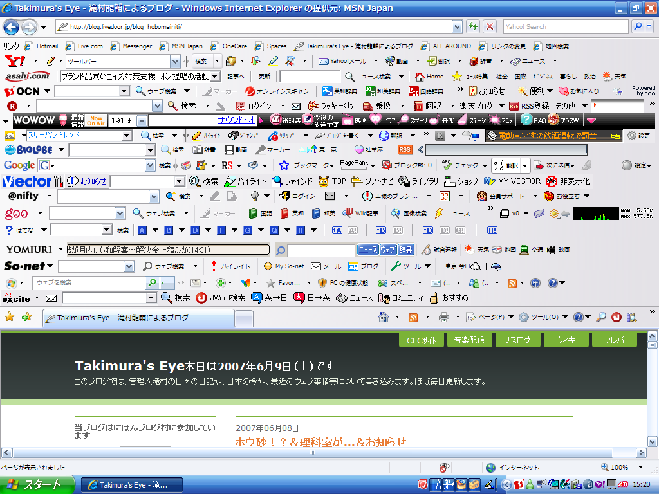The image size is (659, 494).
Task: Expand the WOWOW 191ch channel dropdown
Action: click(142, 121)
